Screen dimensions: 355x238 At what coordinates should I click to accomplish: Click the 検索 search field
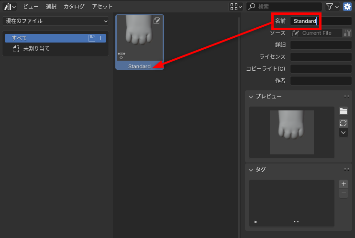[287, 7]
